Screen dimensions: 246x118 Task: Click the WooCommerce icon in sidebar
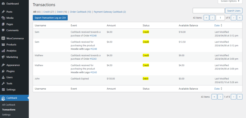(x=3, y=38)
